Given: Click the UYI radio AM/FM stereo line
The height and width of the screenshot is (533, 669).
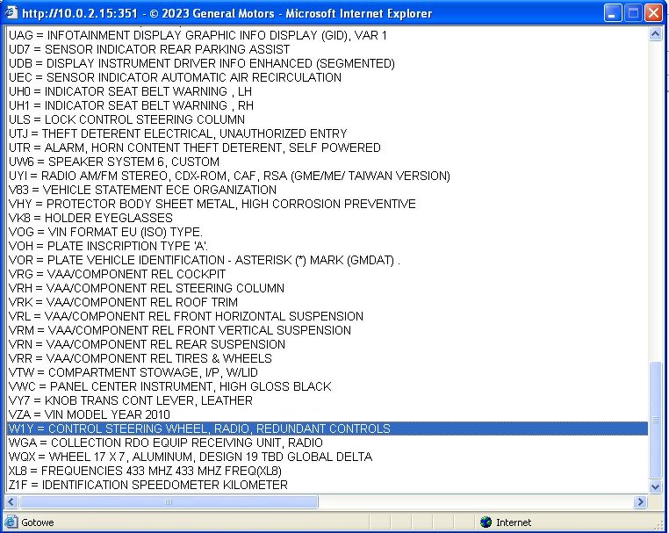Looking at the screenshot, I should pos(228,176).
